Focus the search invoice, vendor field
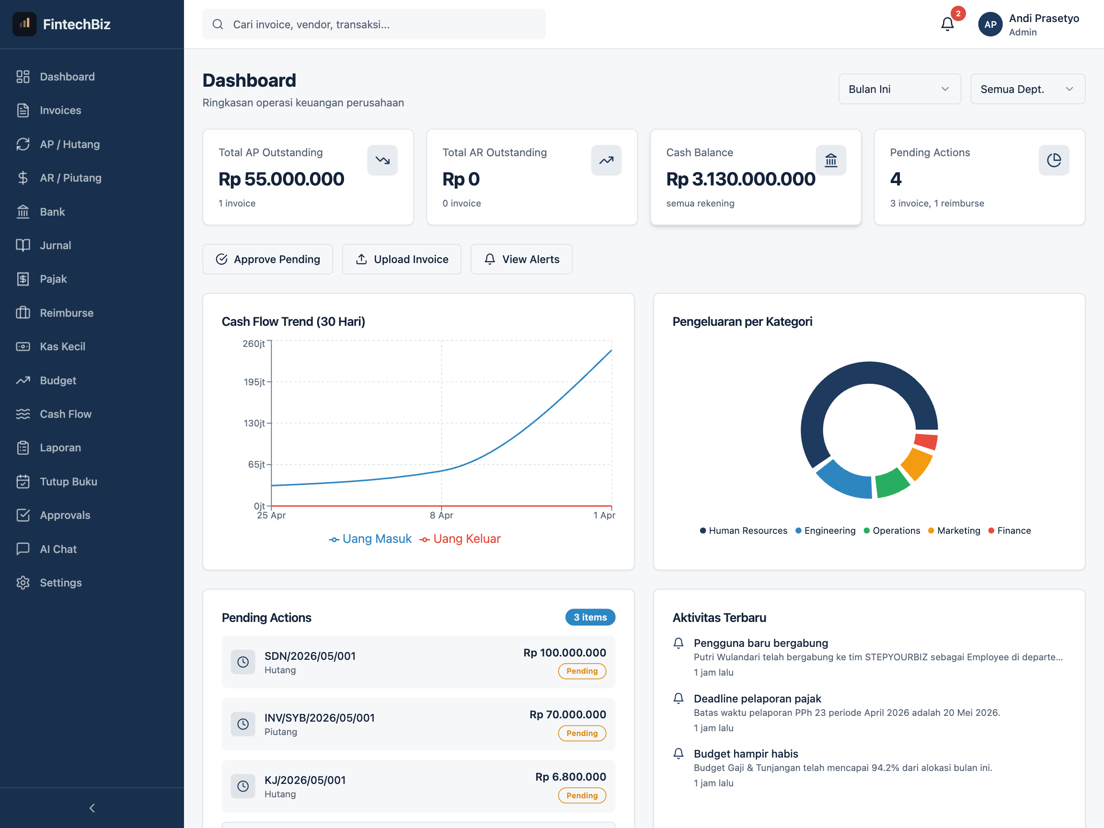The height and width of the screenshot is (828, 1104). pyautogui.click(x=374, y=24)
